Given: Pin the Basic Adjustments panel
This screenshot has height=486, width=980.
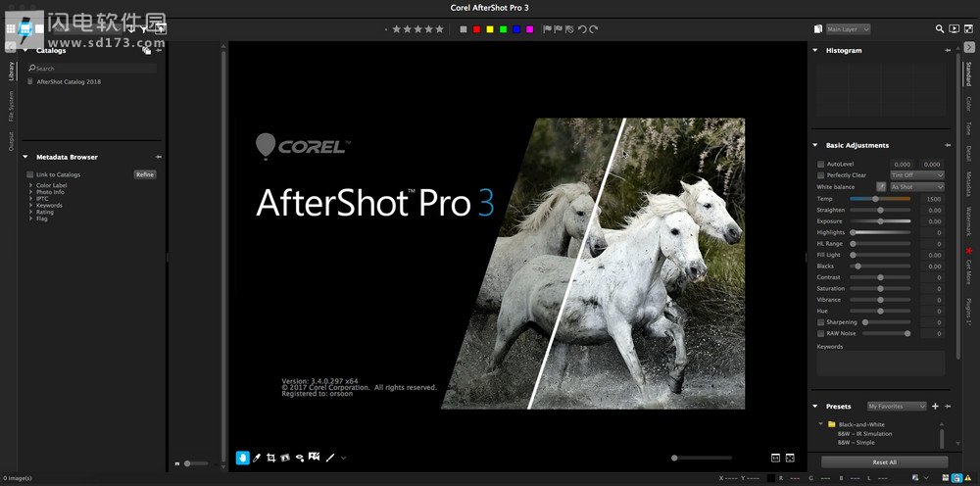Looking at the screenshot, I should (x=948, y=145).
